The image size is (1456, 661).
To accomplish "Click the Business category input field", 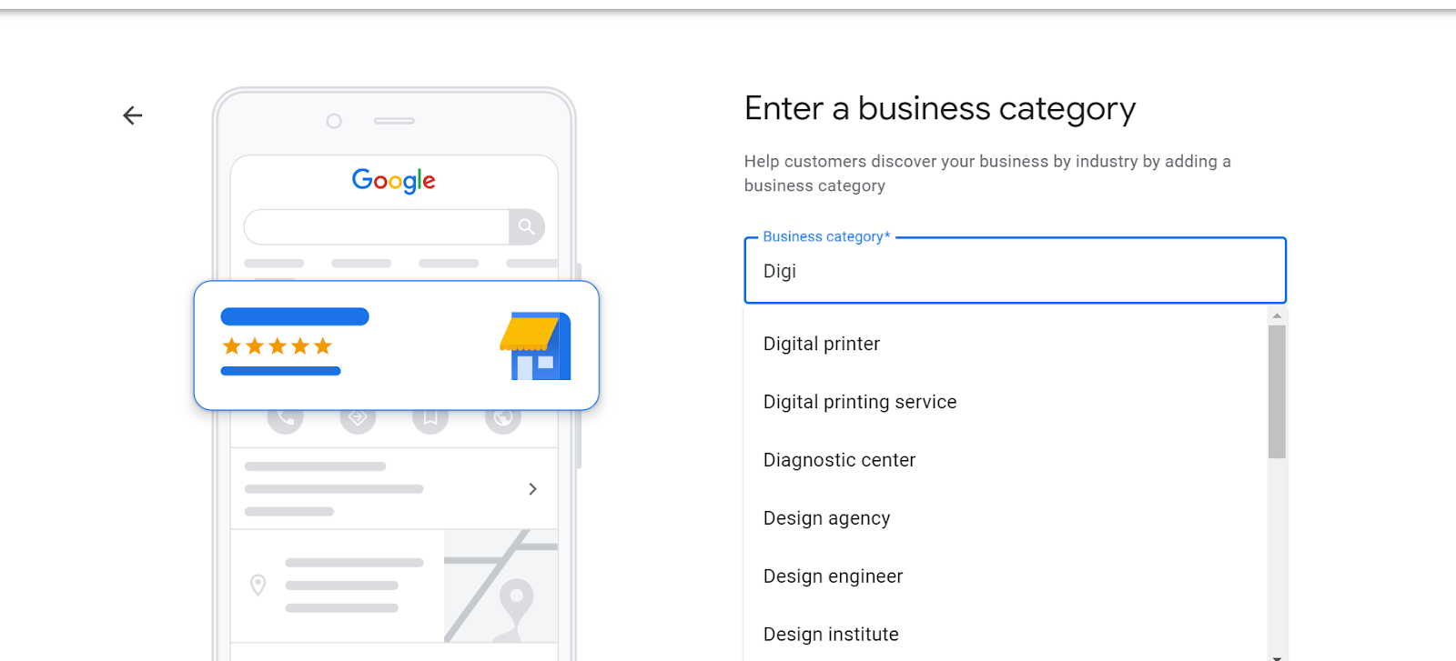I will pyautogui.click(x=1014, y=270).
